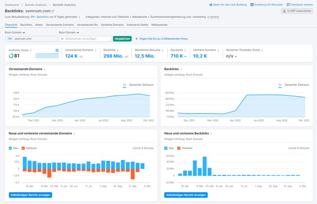Click the 124 K referring domains value

pos(71,56)
